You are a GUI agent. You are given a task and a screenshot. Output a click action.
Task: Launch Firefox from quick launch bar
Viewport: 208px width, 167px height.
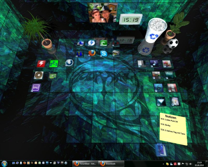coord(24,163)
